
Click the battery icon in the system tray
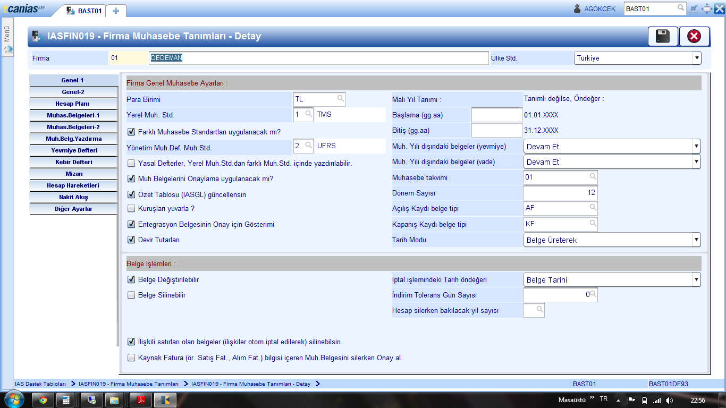644,400
